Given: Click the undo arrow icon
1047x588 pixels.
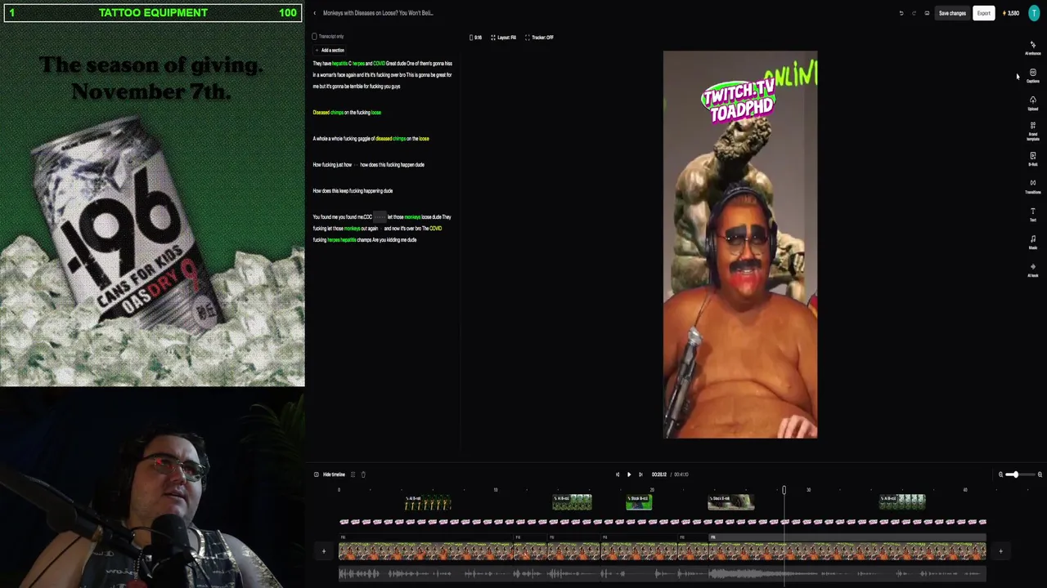Looking at the screenshot, I should tap(901, 13).
